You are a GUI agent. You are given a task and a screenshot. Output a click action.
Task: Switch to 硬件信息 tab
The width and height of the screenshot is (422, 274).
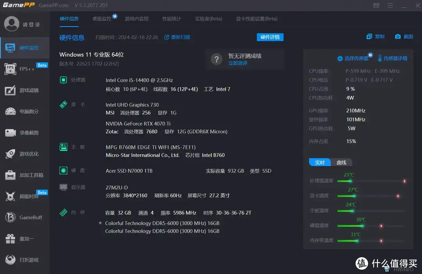pos(69,19)
